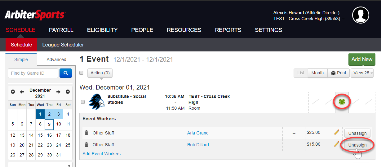Switch to List view
This screenshot has width=381, height=167.
[301, 73]
